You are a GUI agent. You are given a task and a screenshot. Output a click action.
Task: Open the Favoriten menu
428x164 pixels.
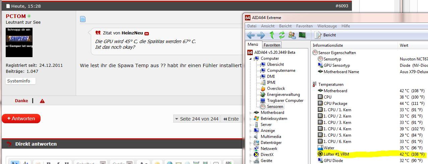coord(304,26)
